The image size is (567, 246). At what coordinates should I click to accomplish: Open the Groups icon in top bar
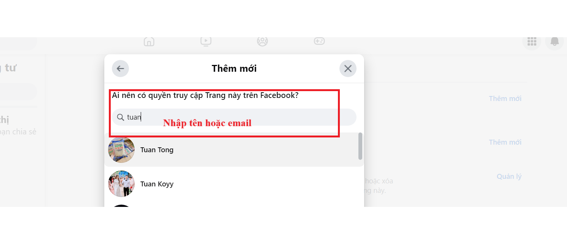pos(262,41)
